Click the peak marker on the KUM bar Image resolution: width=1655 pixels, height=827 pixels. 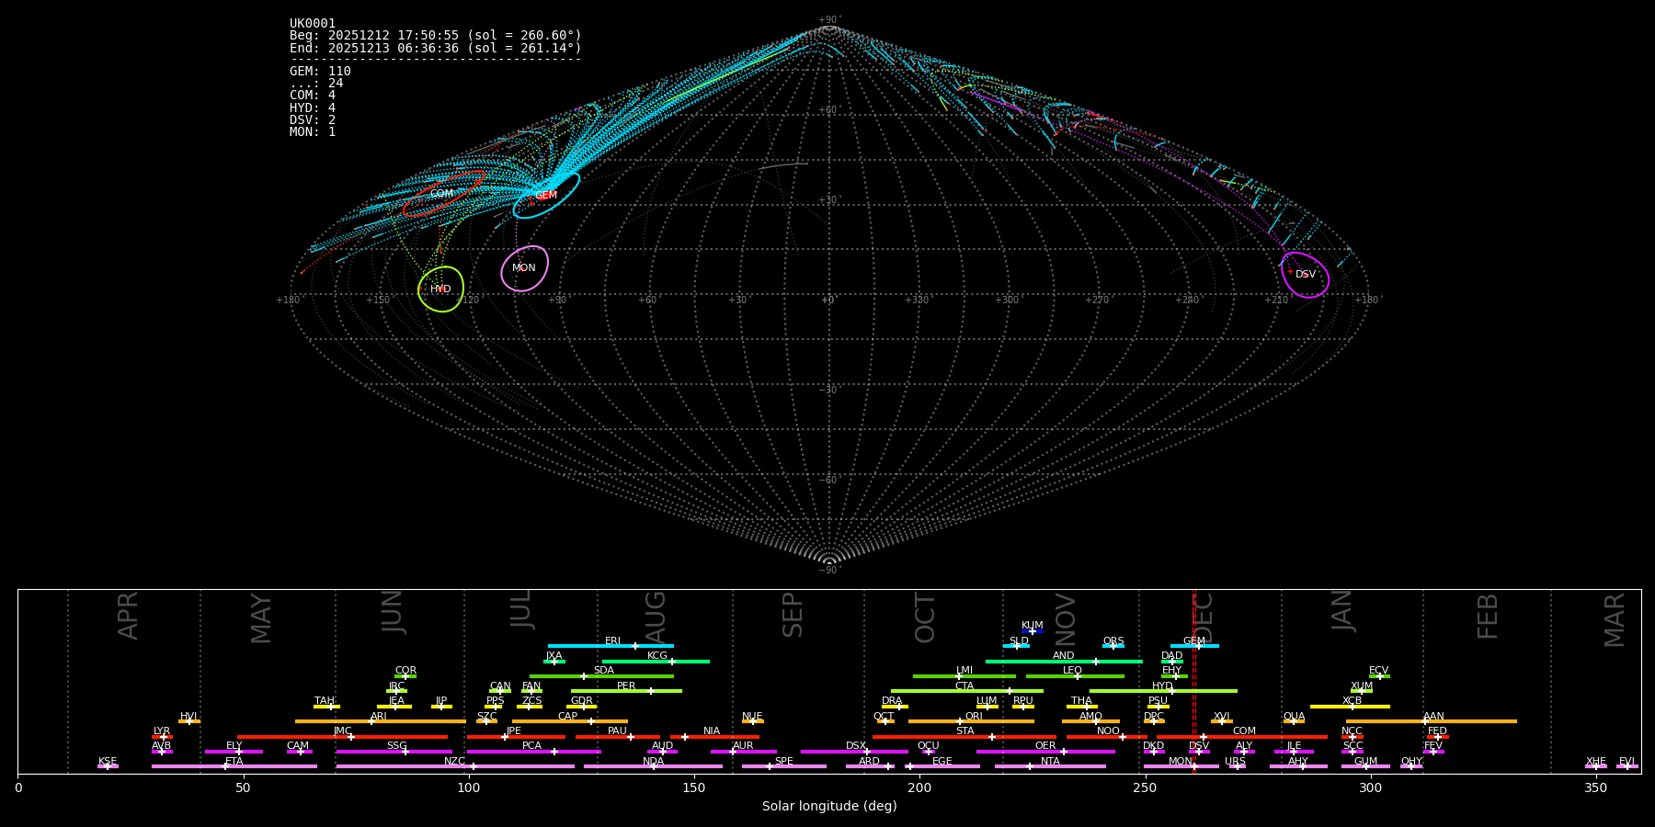click(1032, 631)
